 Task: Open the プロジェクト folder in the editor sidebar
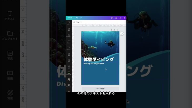[x=69, y=48]
